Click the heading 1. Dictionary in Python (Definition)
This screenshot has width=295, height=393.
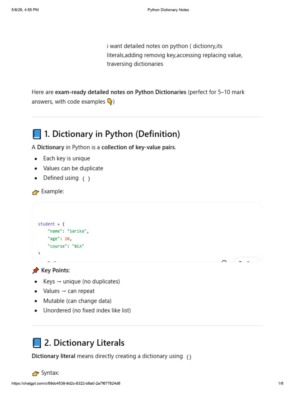[112, 134]
